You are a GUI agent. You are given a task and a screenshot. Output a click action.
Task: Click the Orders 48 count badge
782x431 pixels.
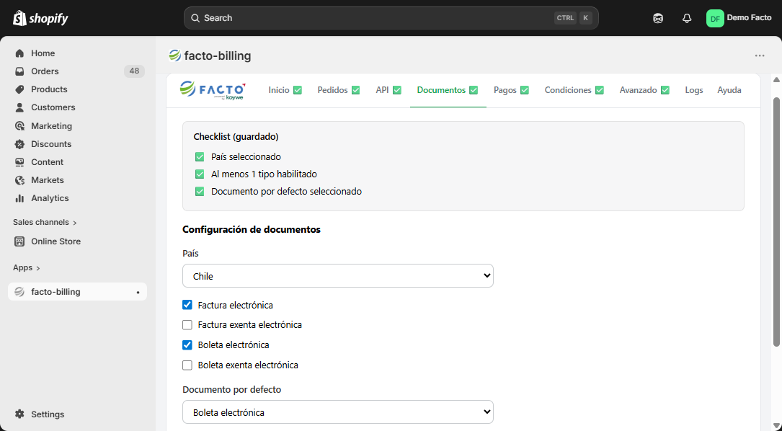click(x=134, y=71)
